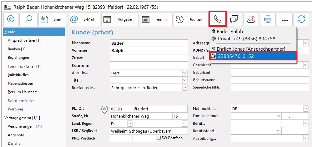Expand the Nationalität dropdown showing DE
Screen dimensions: 312x147
tap(305, 109)
